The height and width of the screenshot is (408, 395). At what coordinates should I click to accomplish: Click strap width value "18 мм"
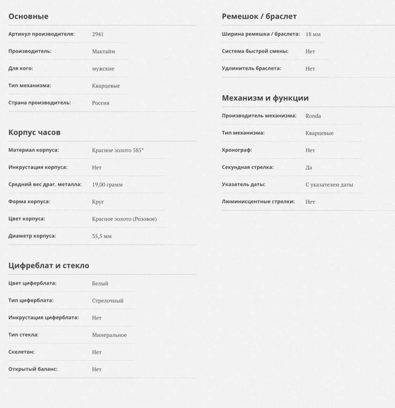click(x=313, y=34)
